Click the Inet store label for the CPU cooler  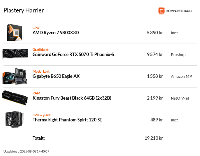coord(174,120)
